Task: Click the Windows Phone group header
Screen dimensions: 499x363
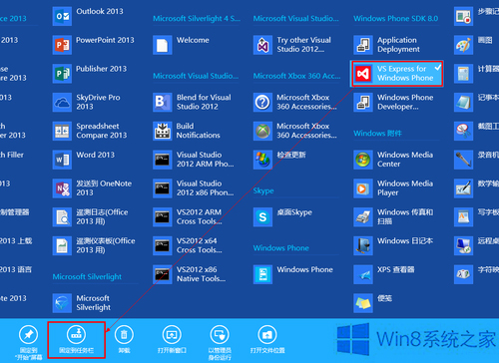Action: pos(280,248)
